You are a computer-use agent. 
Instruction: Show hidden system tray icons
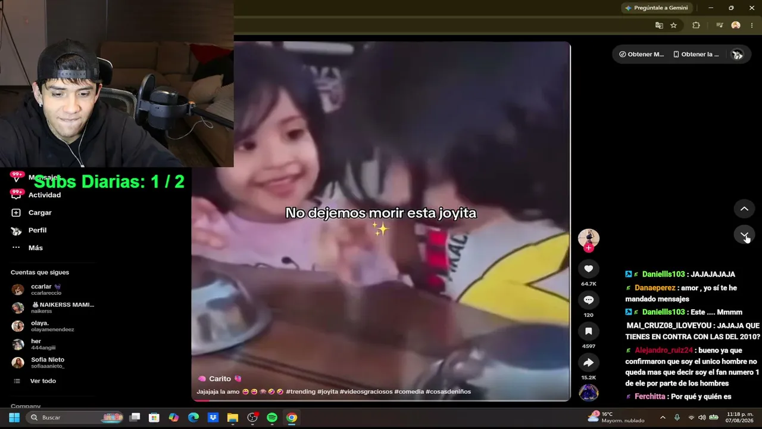(x=663, y=418)
